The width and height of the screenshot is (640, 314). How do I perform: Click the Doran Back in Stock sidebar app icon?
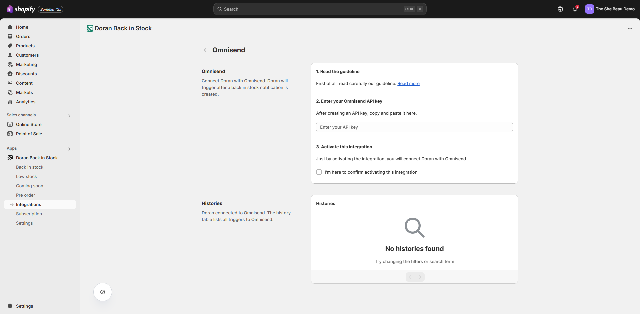10,158
